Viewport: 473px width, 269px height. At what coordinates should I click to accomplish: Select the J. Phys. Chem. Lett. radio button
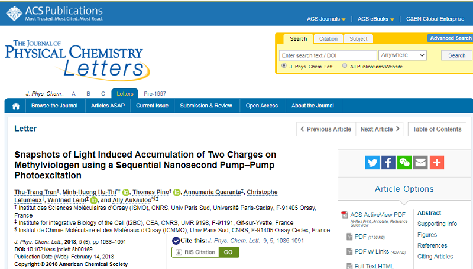(284, 66)
